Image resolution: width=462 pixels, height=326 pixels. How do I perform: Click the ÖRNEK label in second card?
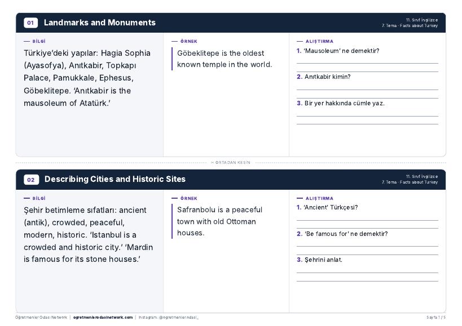(189, 198)
